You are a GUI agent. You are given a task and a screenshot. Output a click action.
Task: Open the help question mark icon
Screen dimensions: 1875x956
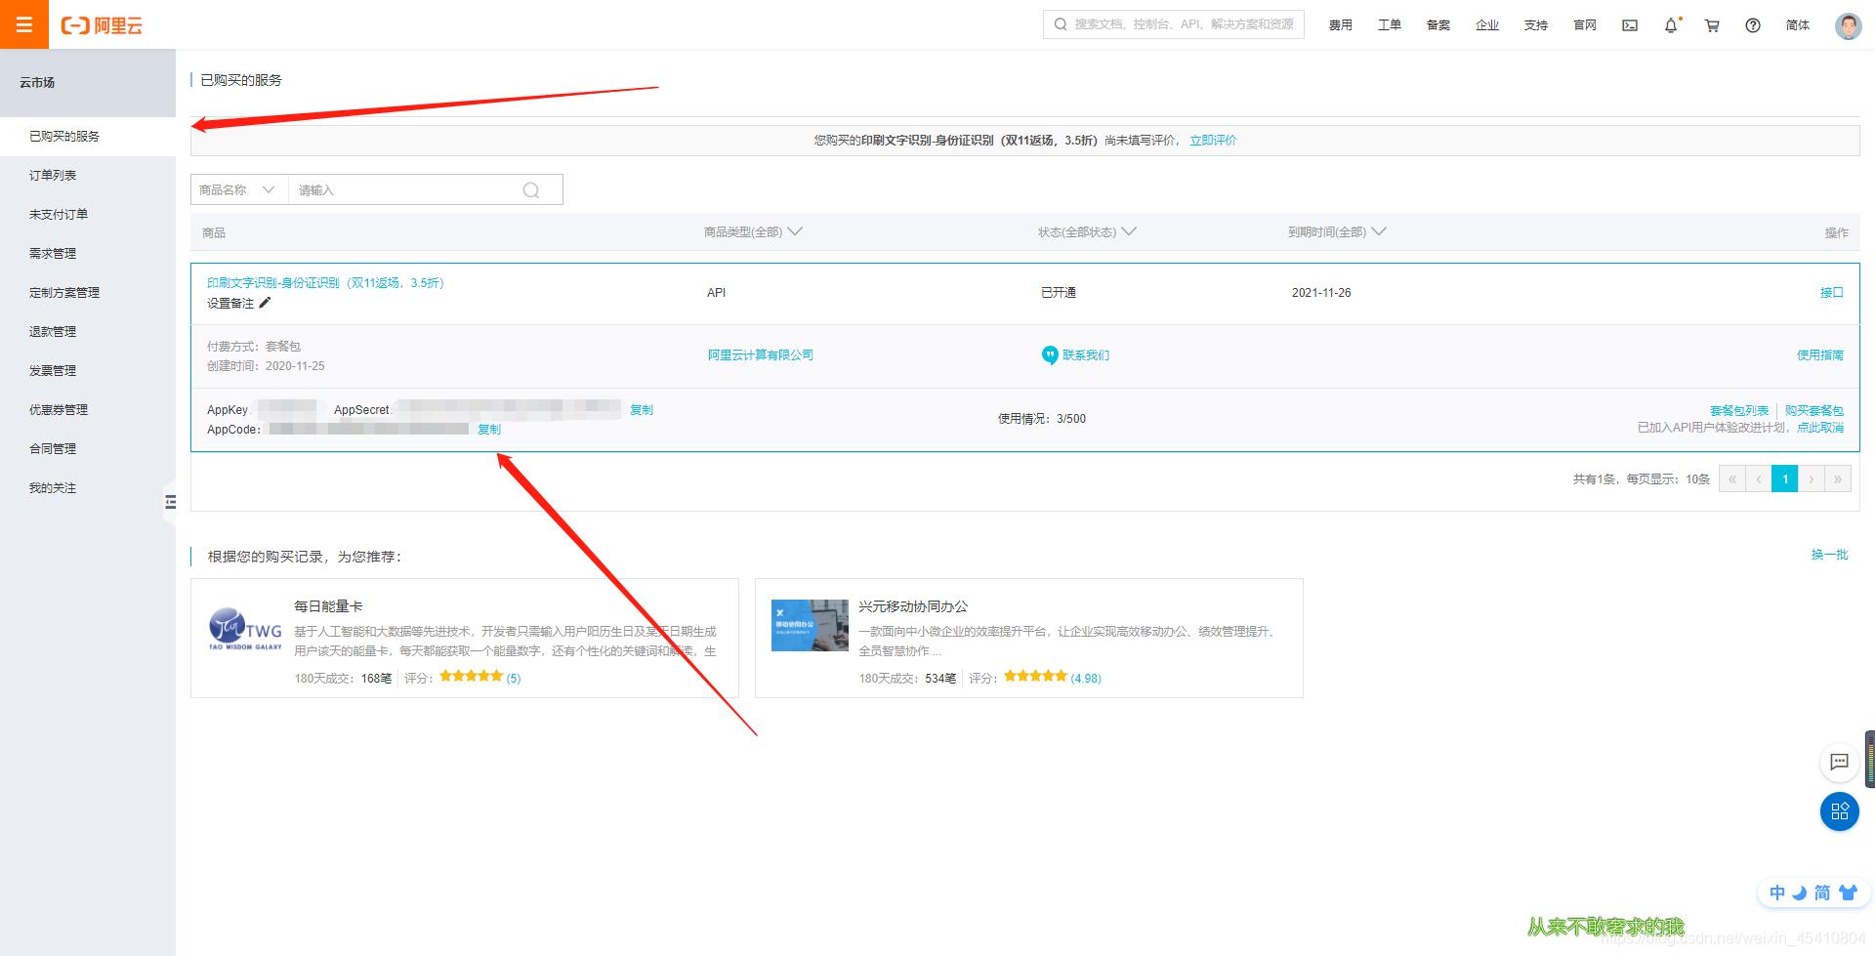(1753, 25)
